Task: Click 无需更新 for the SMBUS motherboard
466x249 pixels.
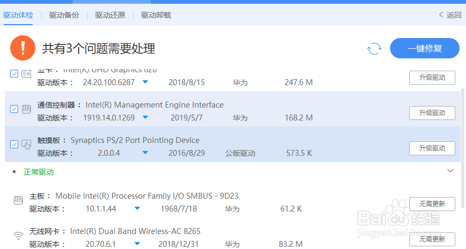Action: click(x=432, y=204)
